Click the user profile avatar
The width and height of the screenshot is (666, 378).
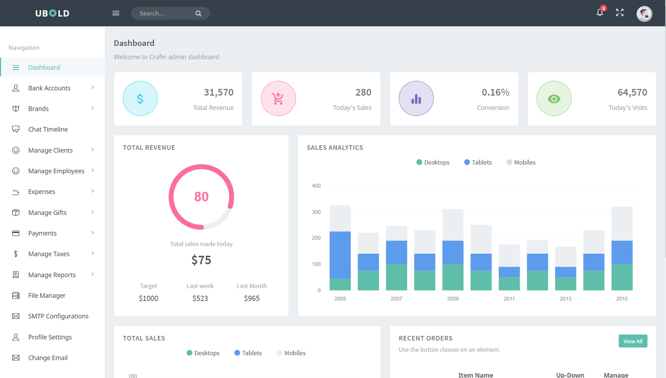(x=644, y=14)
